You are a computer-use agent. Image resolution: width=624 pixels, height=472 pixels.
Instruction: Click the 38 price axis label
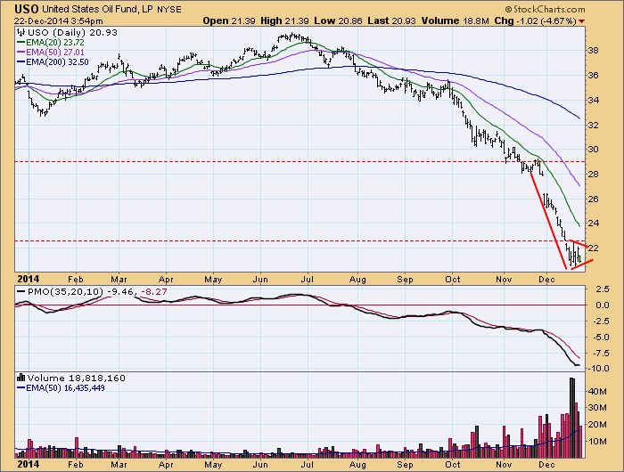pyautogui.click(x=594, y=51)
